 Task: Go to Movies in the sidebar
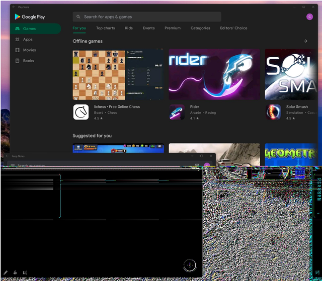(29, 50)
